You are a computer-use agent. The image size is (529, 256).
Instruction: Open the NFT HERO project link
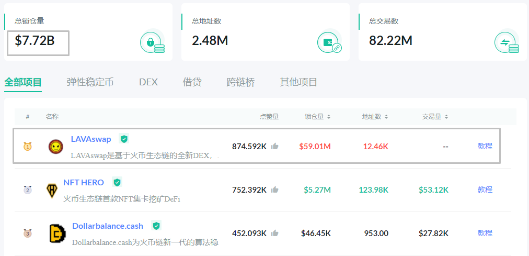84,183
